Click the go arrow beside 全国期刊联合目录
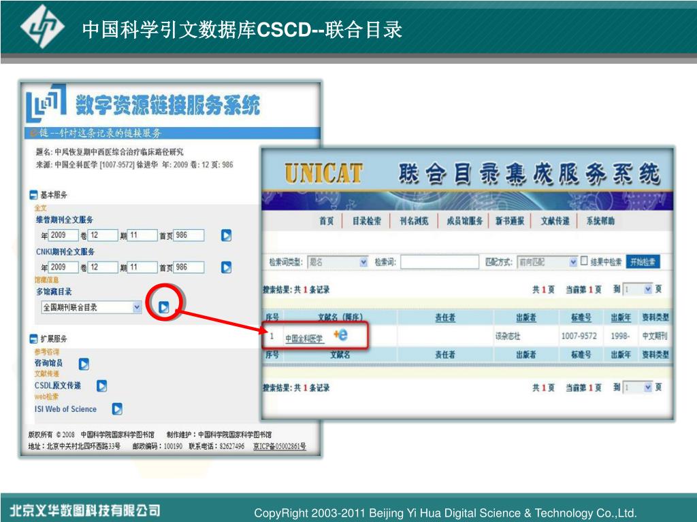This screenshot has width=697, height=522. click(164, 307)
